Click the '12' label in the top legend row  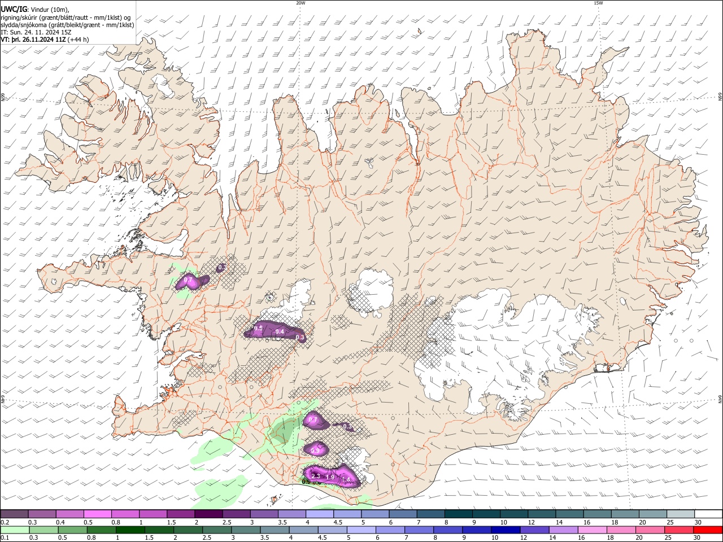click(x=532, y=522)
